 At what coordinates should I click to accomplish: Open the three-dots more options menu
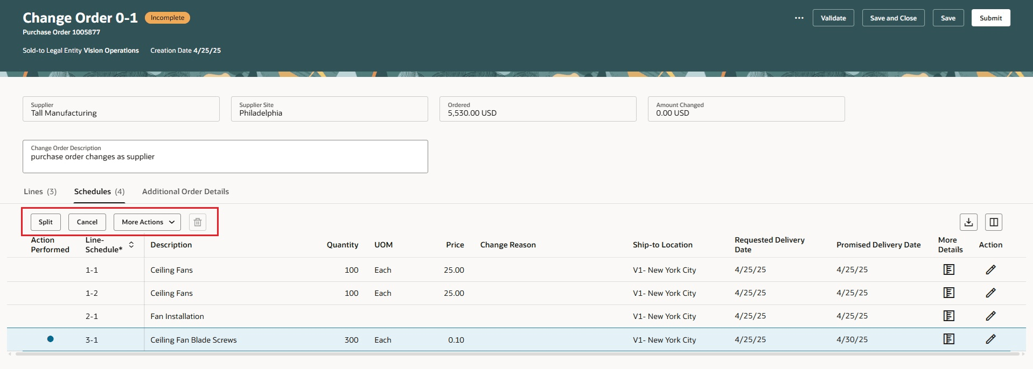coord(799,18)
